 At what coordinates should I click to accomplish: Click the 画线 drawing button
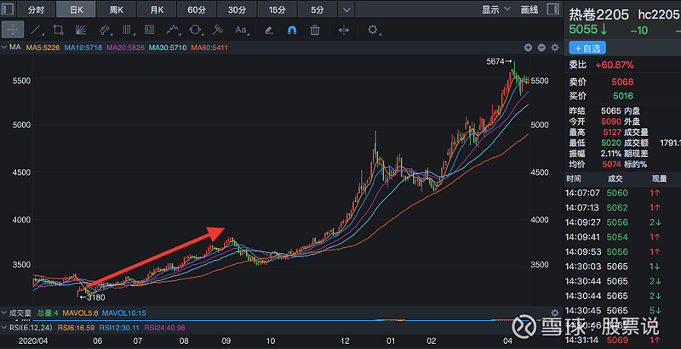coord(529,9)
